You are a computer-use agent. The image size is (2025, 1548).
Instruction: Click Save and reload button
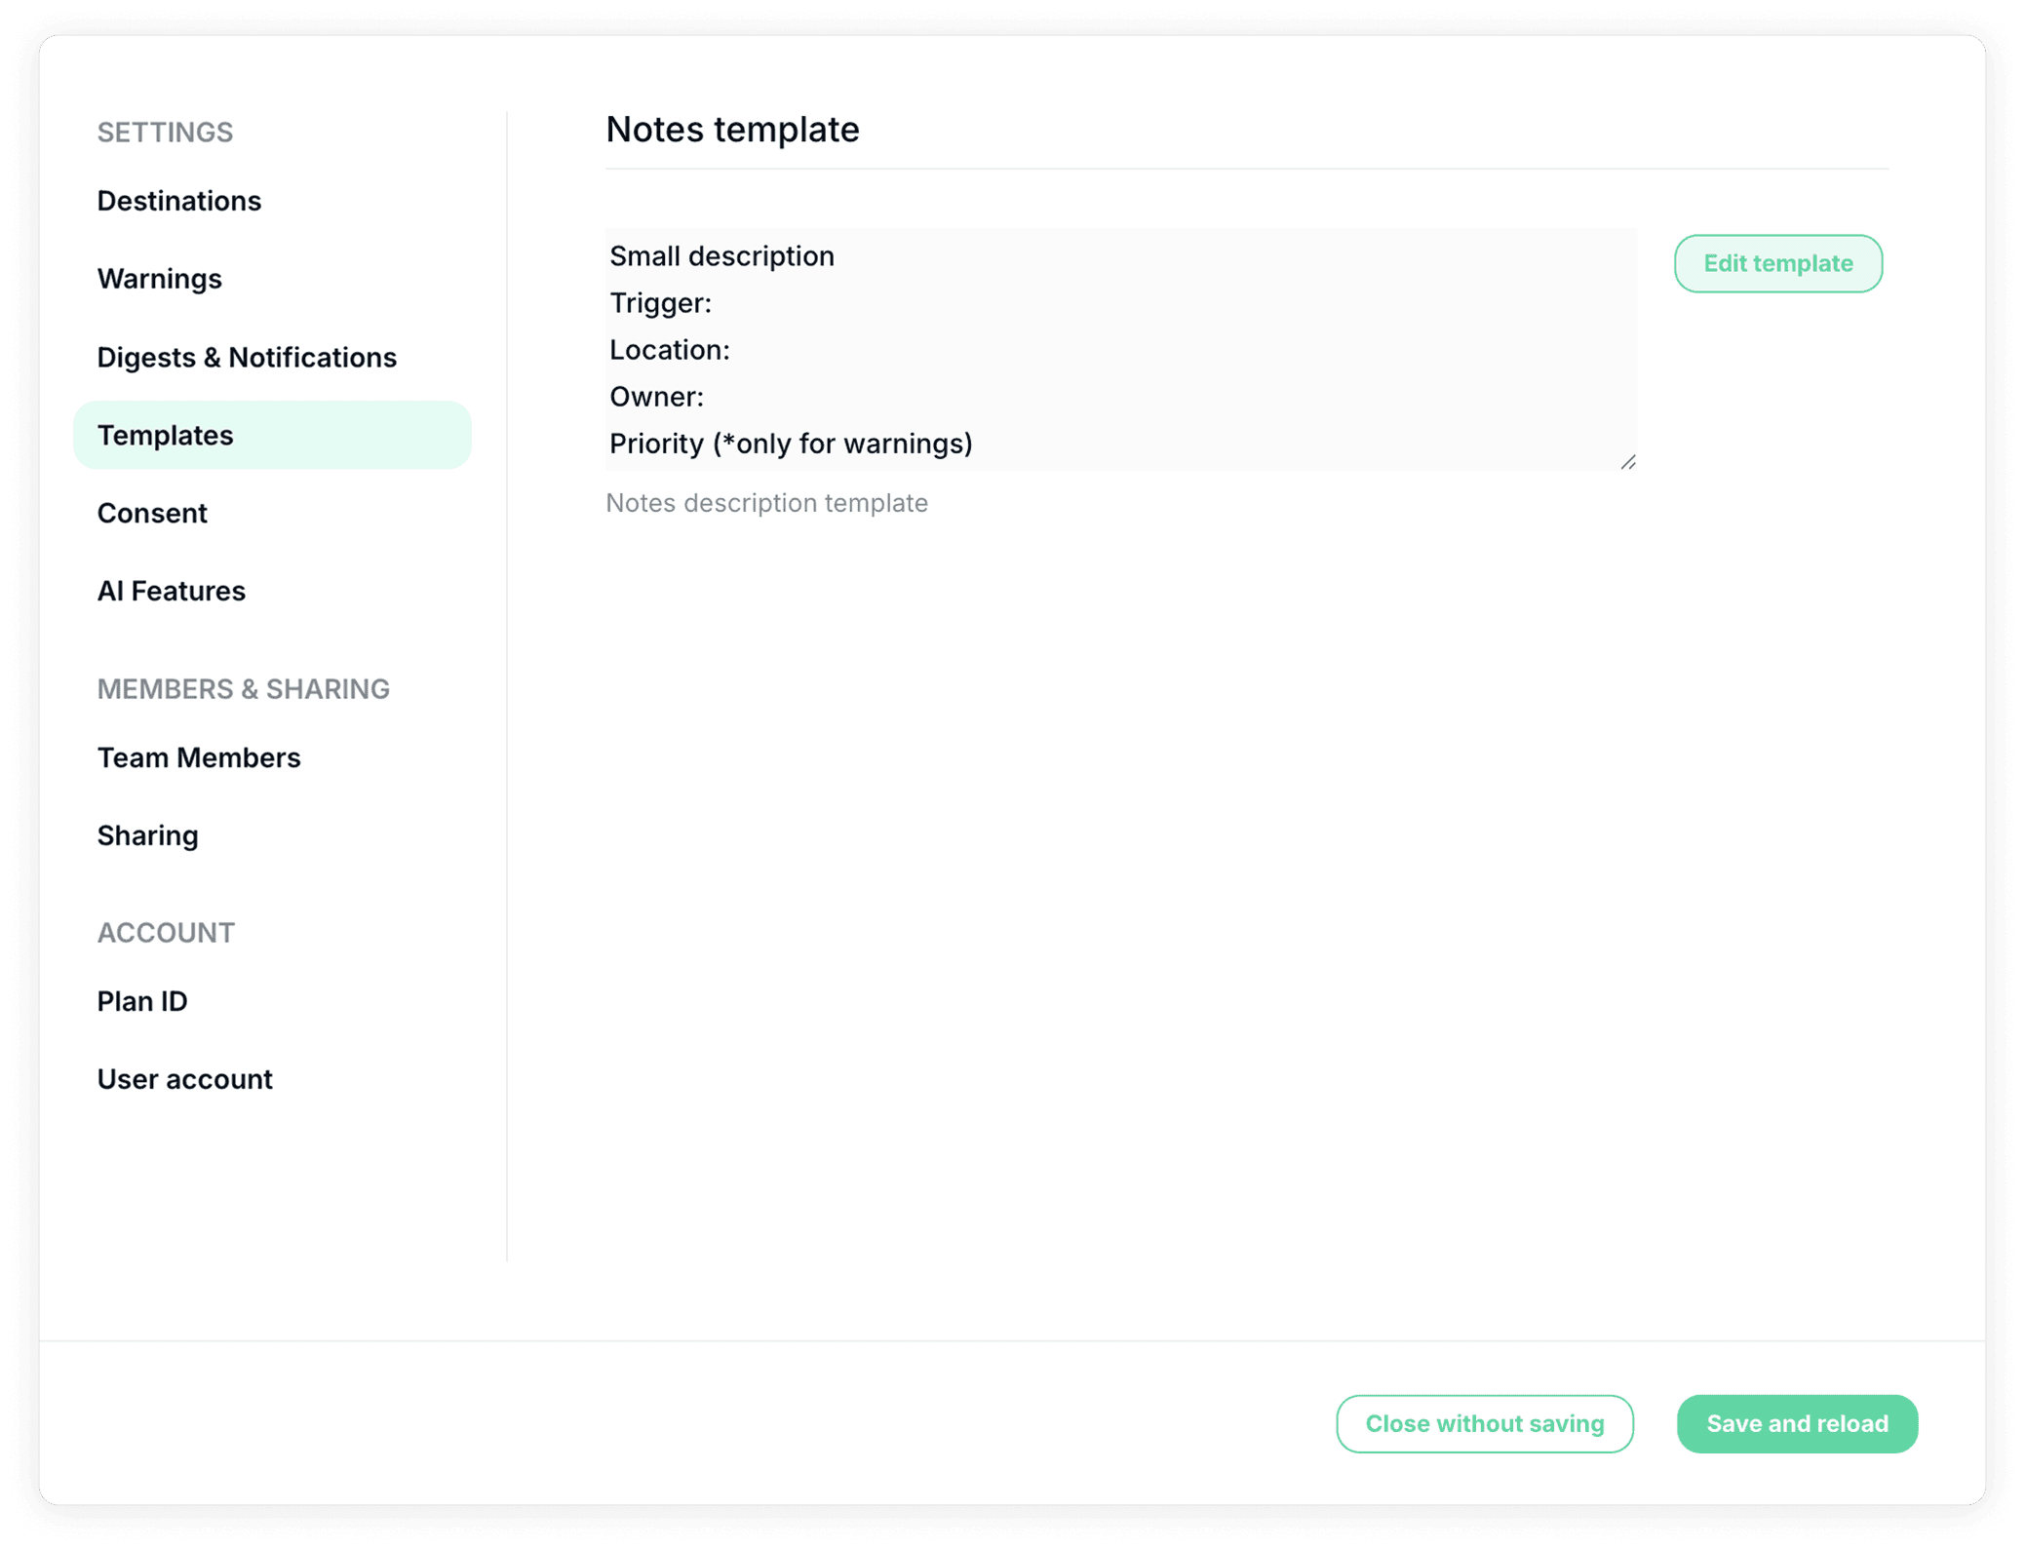(x=1796, y=1423)
